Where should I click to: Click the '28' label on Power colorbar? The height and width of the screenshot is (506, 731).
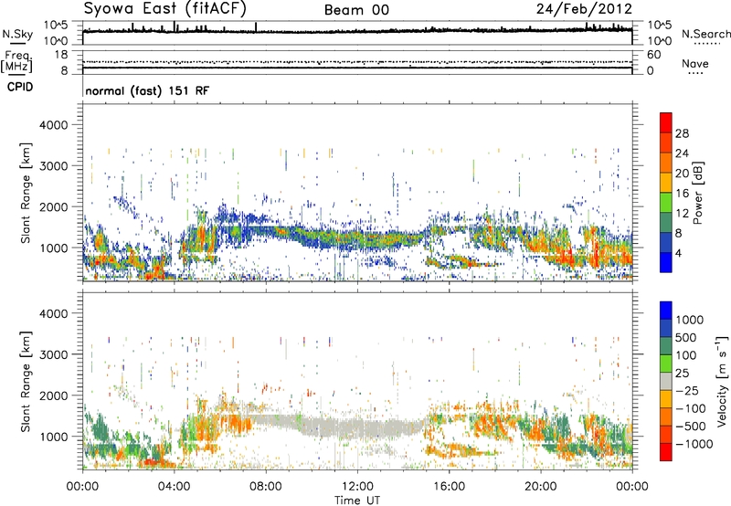[x=682, y=133]
